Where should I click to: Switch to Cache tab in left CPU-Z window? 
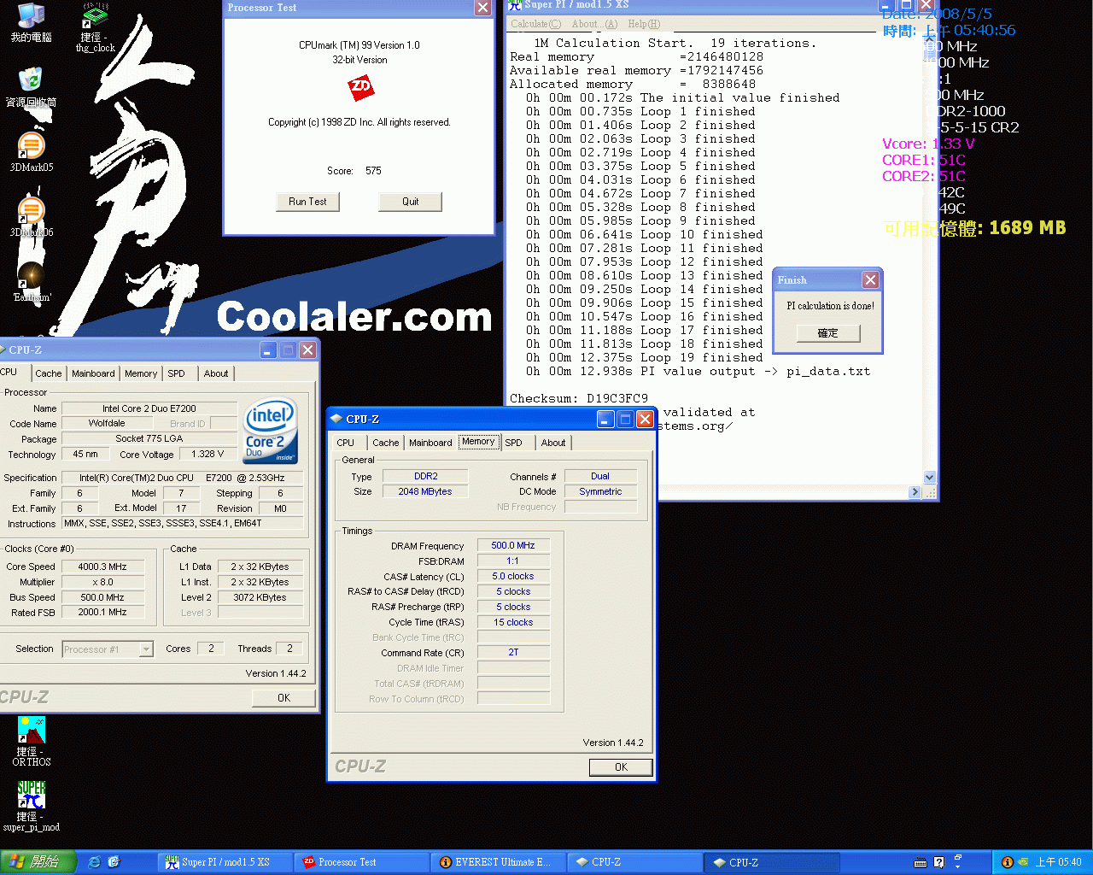49,373
